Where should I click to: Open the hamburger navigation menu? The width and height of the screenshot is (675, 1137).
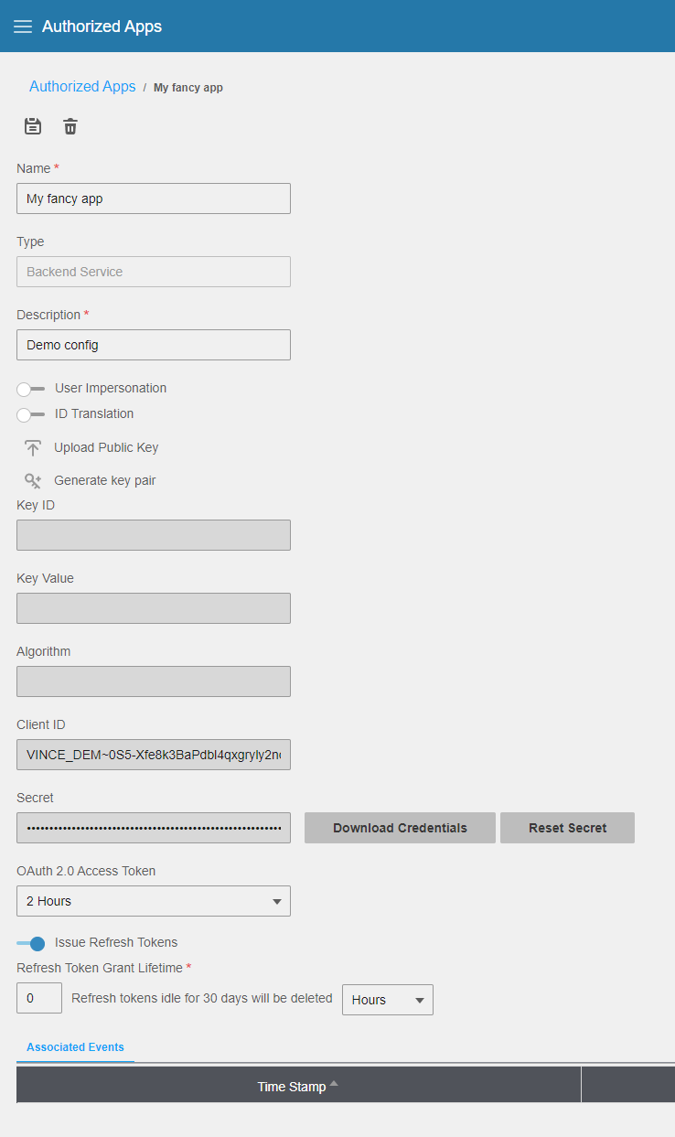[23, 27]
